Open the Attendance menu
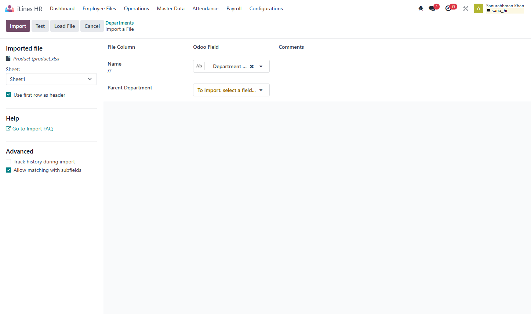Viewport: 531px width, 314px height. [206, 8]
